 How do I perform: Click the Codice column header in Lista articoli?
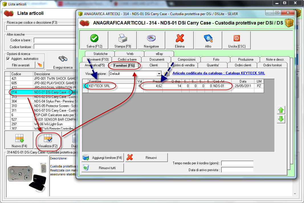point(22,74)
